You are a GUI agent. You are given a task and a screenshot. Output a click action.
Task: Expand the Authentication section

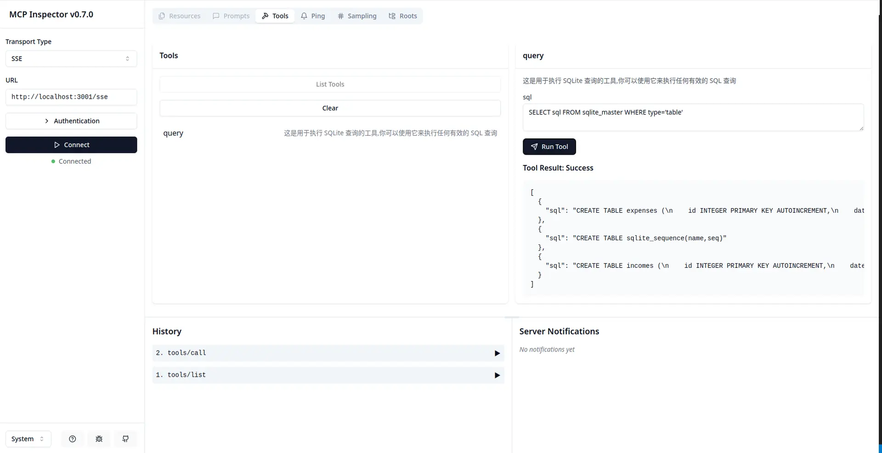pyautogui.click(x=71, y=120)
